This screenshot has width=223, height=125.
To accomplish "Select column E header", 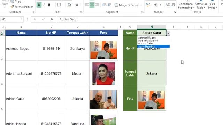I will click(103, 27).
